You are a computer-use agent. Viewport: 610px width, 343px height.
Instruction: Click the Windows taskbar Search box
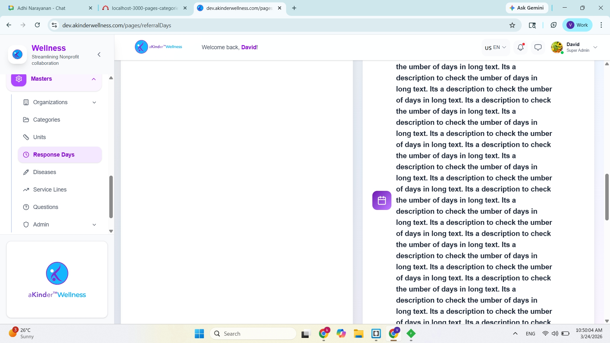(x=253, y=333)
